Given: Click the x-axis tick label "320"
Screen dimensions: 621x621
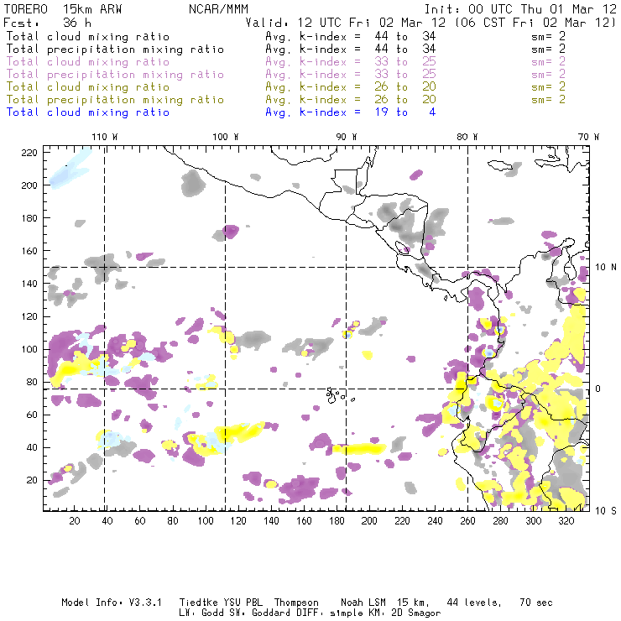Looking at the screenshot, I should [566, 521].
